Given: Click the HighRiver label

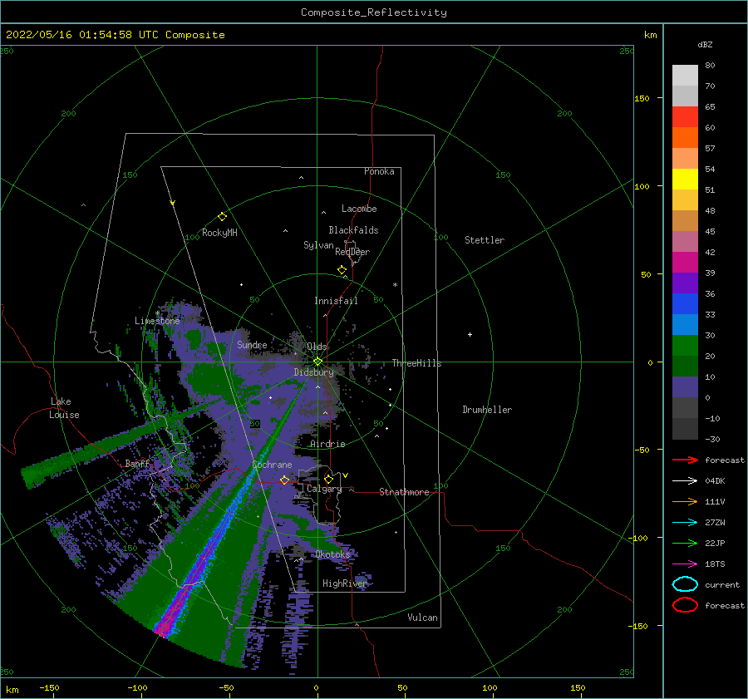Looking at the screenshot, I should tap(344, 583).
